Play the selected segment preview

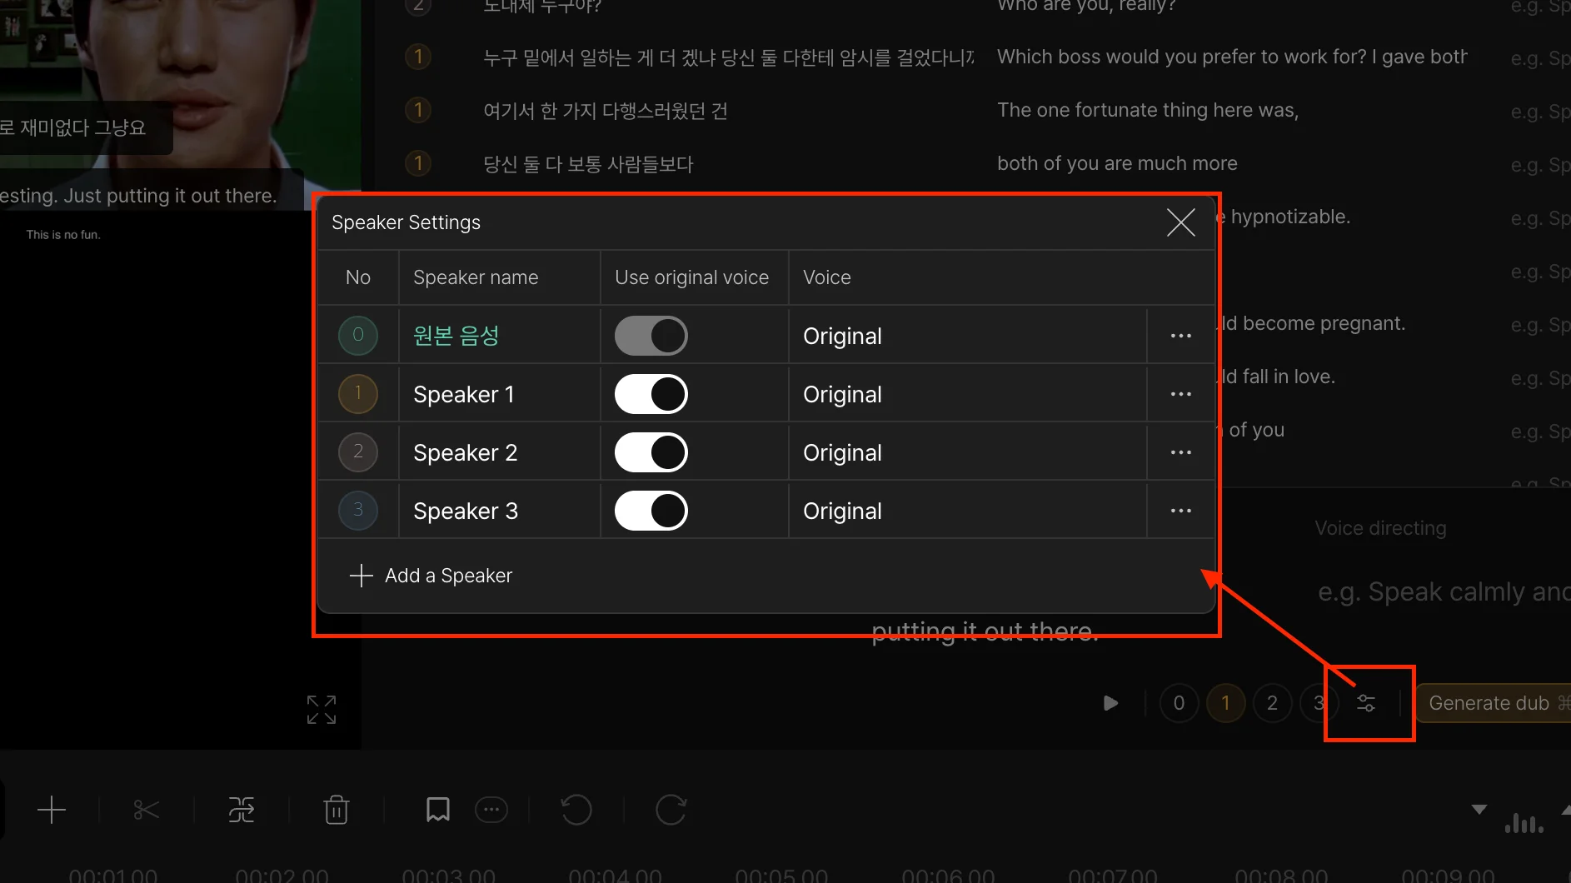pos(1110,703)
